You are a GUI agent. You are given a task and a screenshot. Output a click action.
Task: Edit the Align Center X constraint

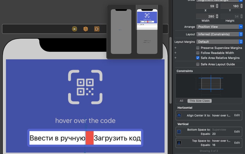pos(237,115)
